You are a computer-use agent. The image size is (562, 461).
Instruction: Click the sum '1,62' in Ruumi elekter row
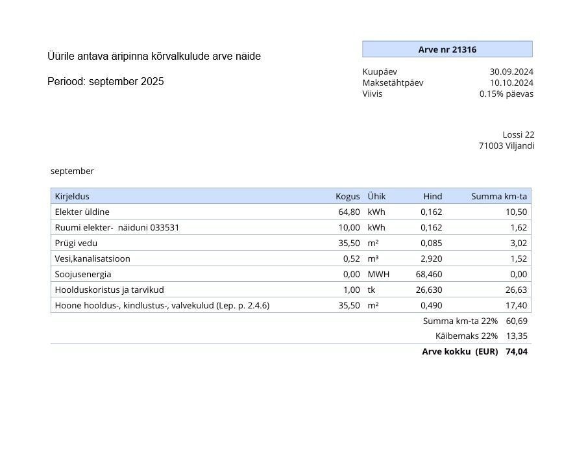tap(519, 228)
